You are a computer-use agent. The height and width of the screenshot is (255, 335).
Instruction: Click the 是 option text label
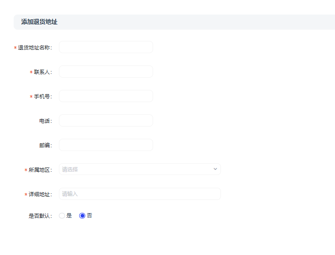click(69, 215)
